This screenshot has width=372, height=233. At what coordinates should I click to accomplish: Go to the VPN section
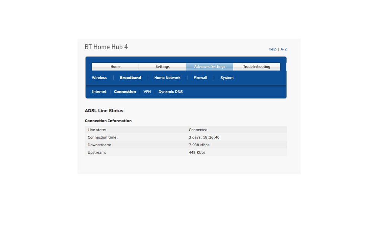(147, 92)
